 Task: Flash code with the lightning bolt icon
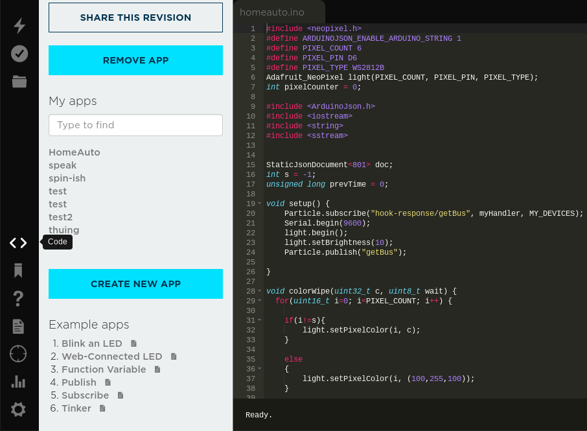(19, 25)
